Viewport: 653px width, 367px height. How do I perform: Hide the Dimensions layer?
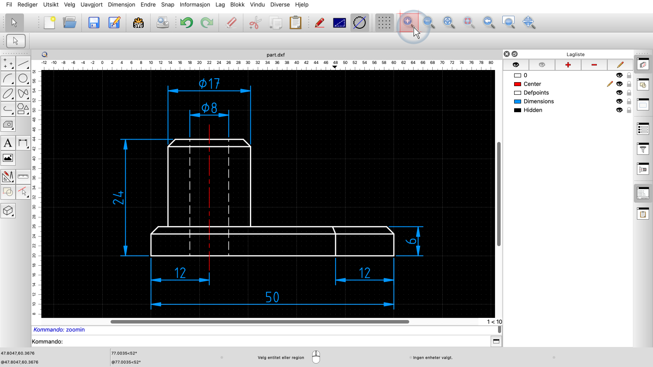tap(619, 101)
